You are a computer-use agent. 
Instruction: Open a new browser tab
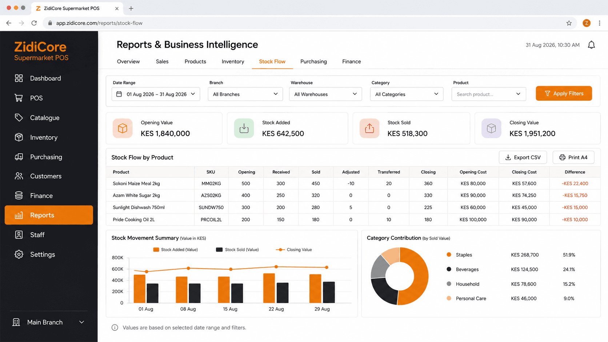click(131, 8)
